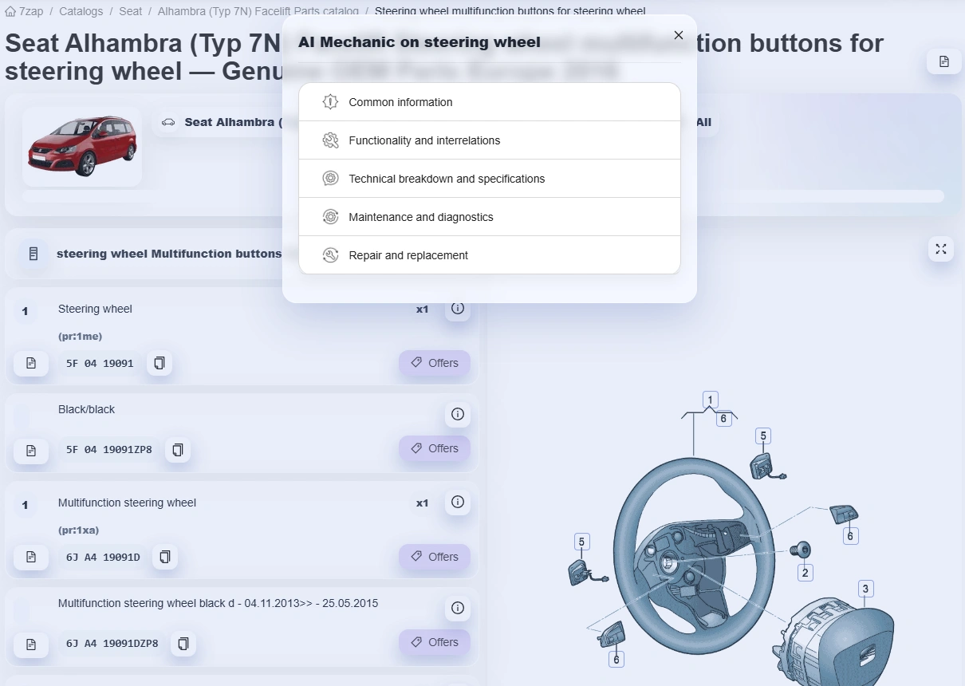Select part number 5F 04 19091 text

click(x=100, y=363)
